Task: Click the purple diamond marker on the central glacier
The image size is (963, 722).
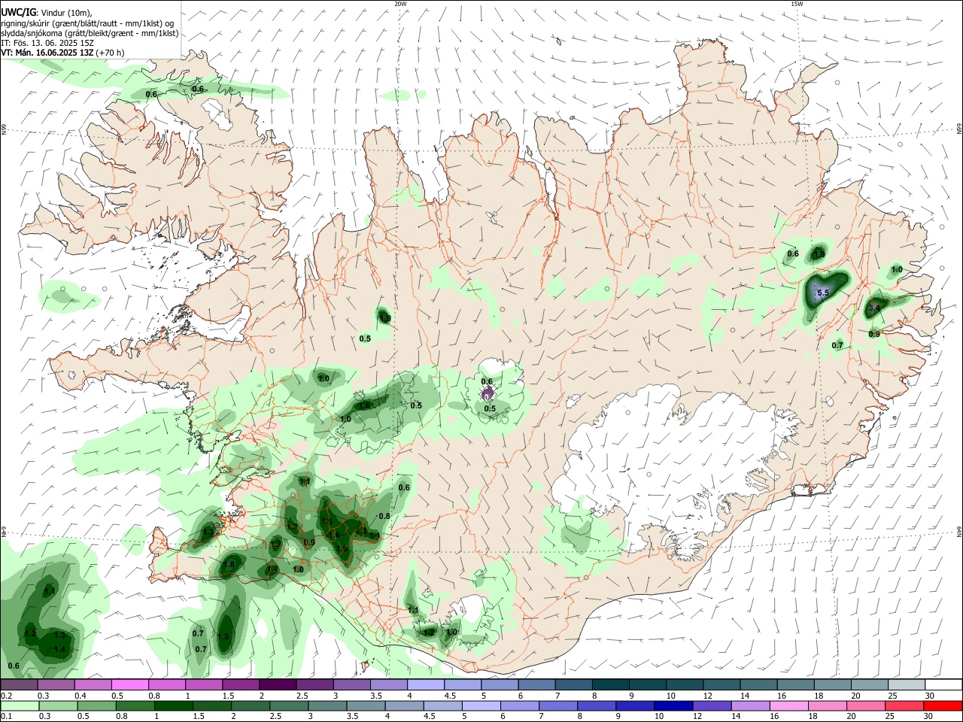Action: [488, 394]
